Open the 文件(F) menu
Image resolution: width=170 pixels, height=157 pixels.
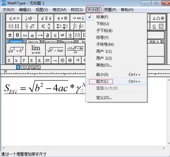point(8,10)
